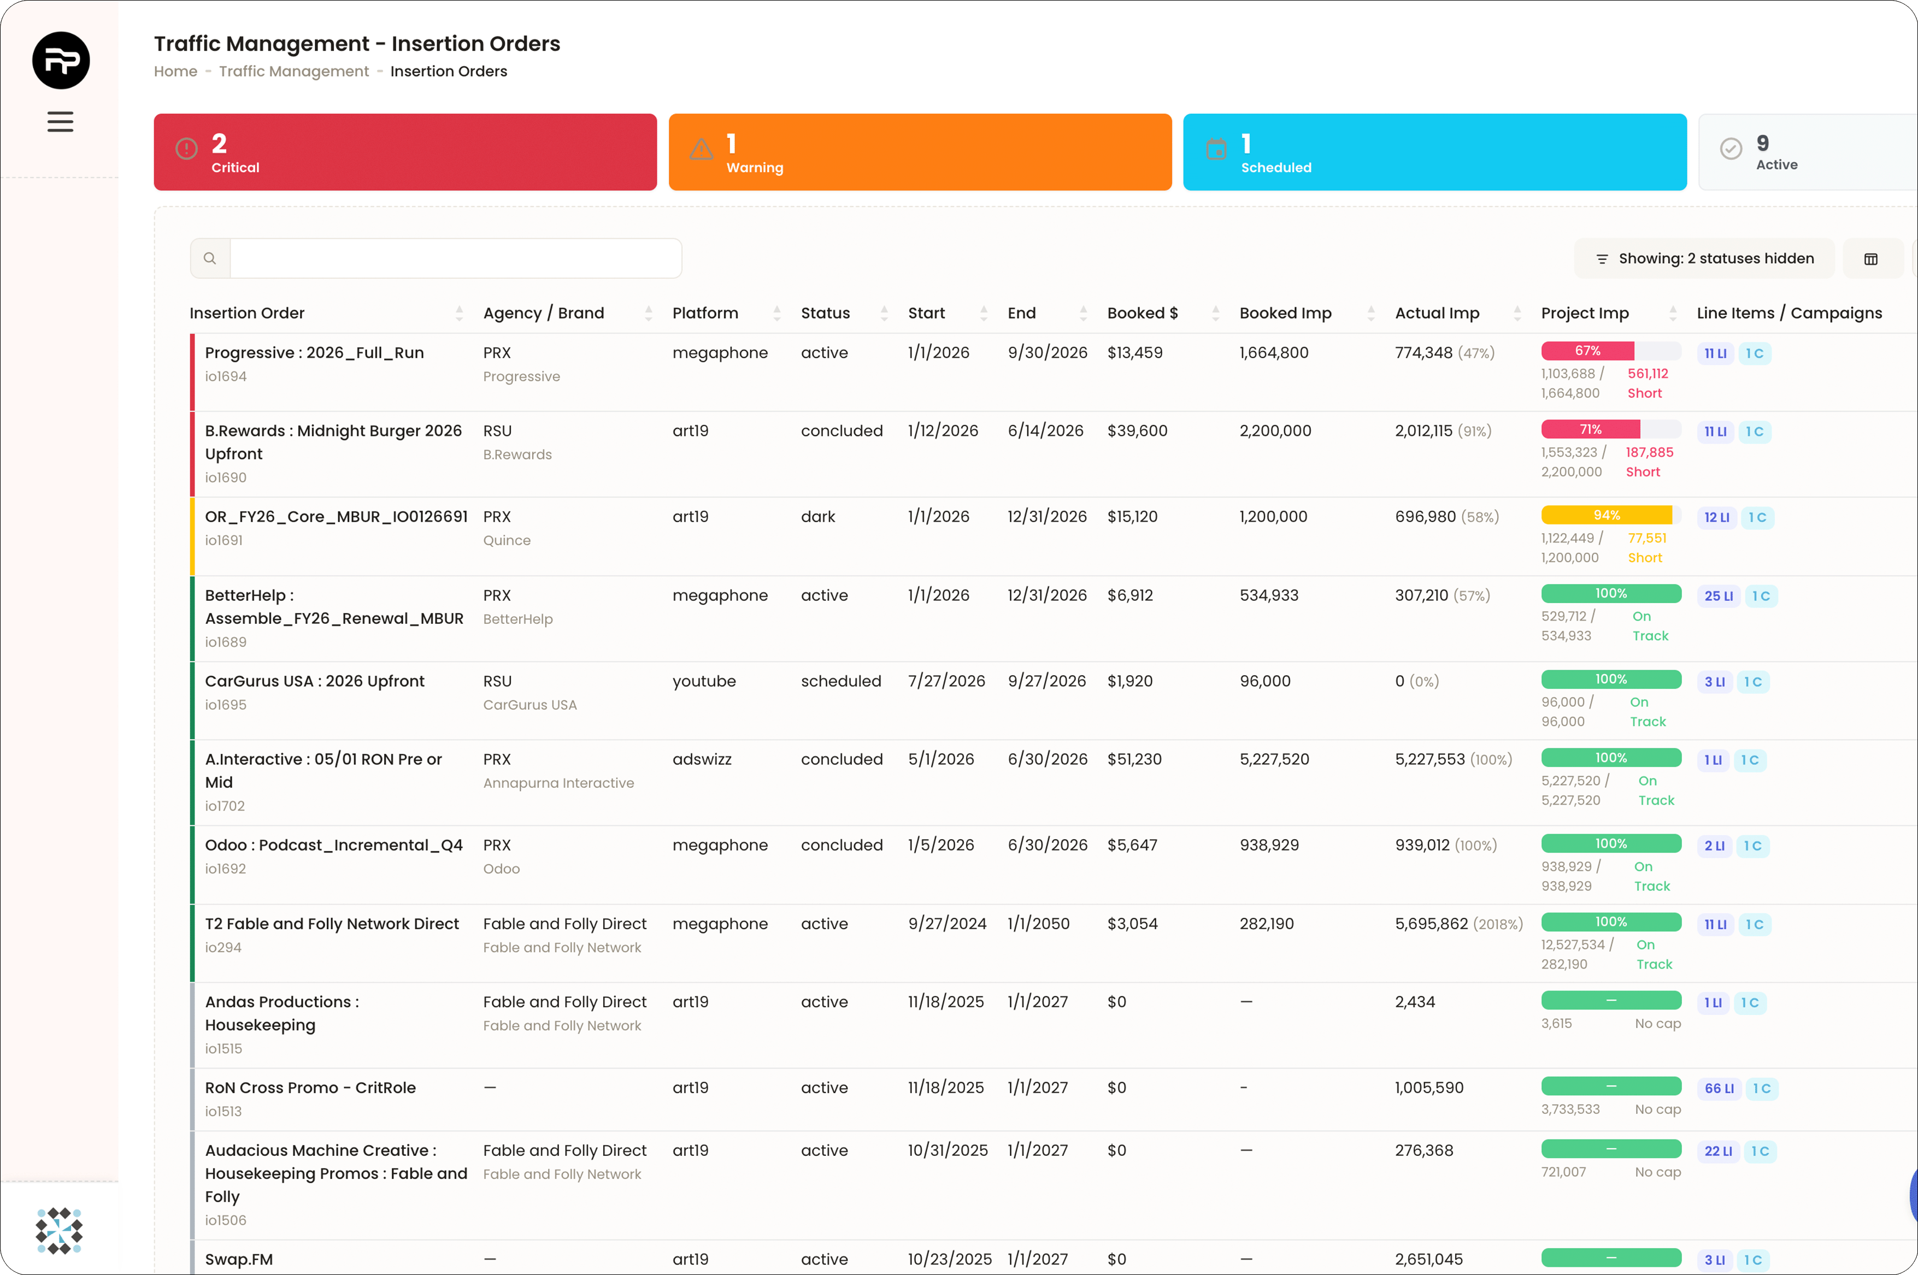Click the Warning triangle icon

pyautogui.click(x=701, y=149)
